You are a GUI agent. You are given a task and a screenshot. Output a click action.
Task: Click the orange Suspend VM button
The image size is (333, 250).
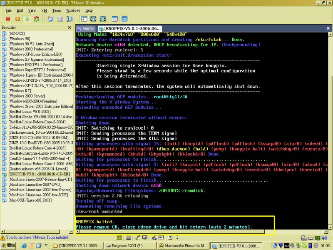point(17,19)
